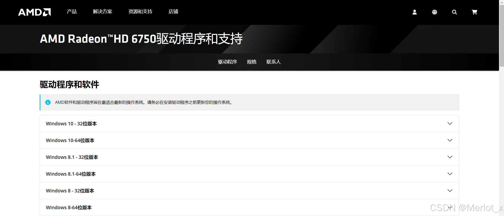Screen dimensions: 504x216
Task: Open the shopping cart icon
Action: tap(474, 12)
